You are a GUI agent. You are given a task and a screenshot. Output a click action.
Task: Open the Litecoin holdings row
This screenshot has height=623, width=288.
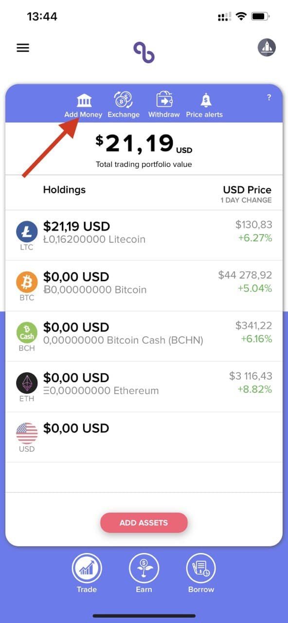(x=144, y=236)
